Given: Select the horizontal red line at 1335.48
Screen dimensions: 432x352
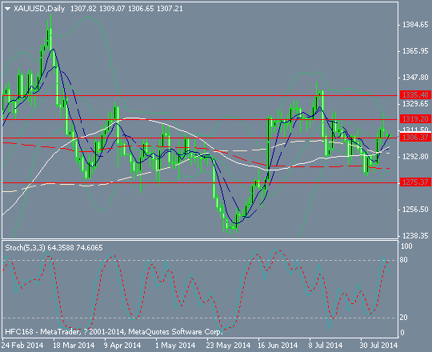Looking at the screenshot, I should click(200, 95).
